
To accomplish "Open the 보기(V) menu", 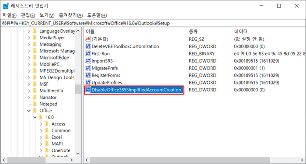I will pyautogui.click(x=47, y=15).
